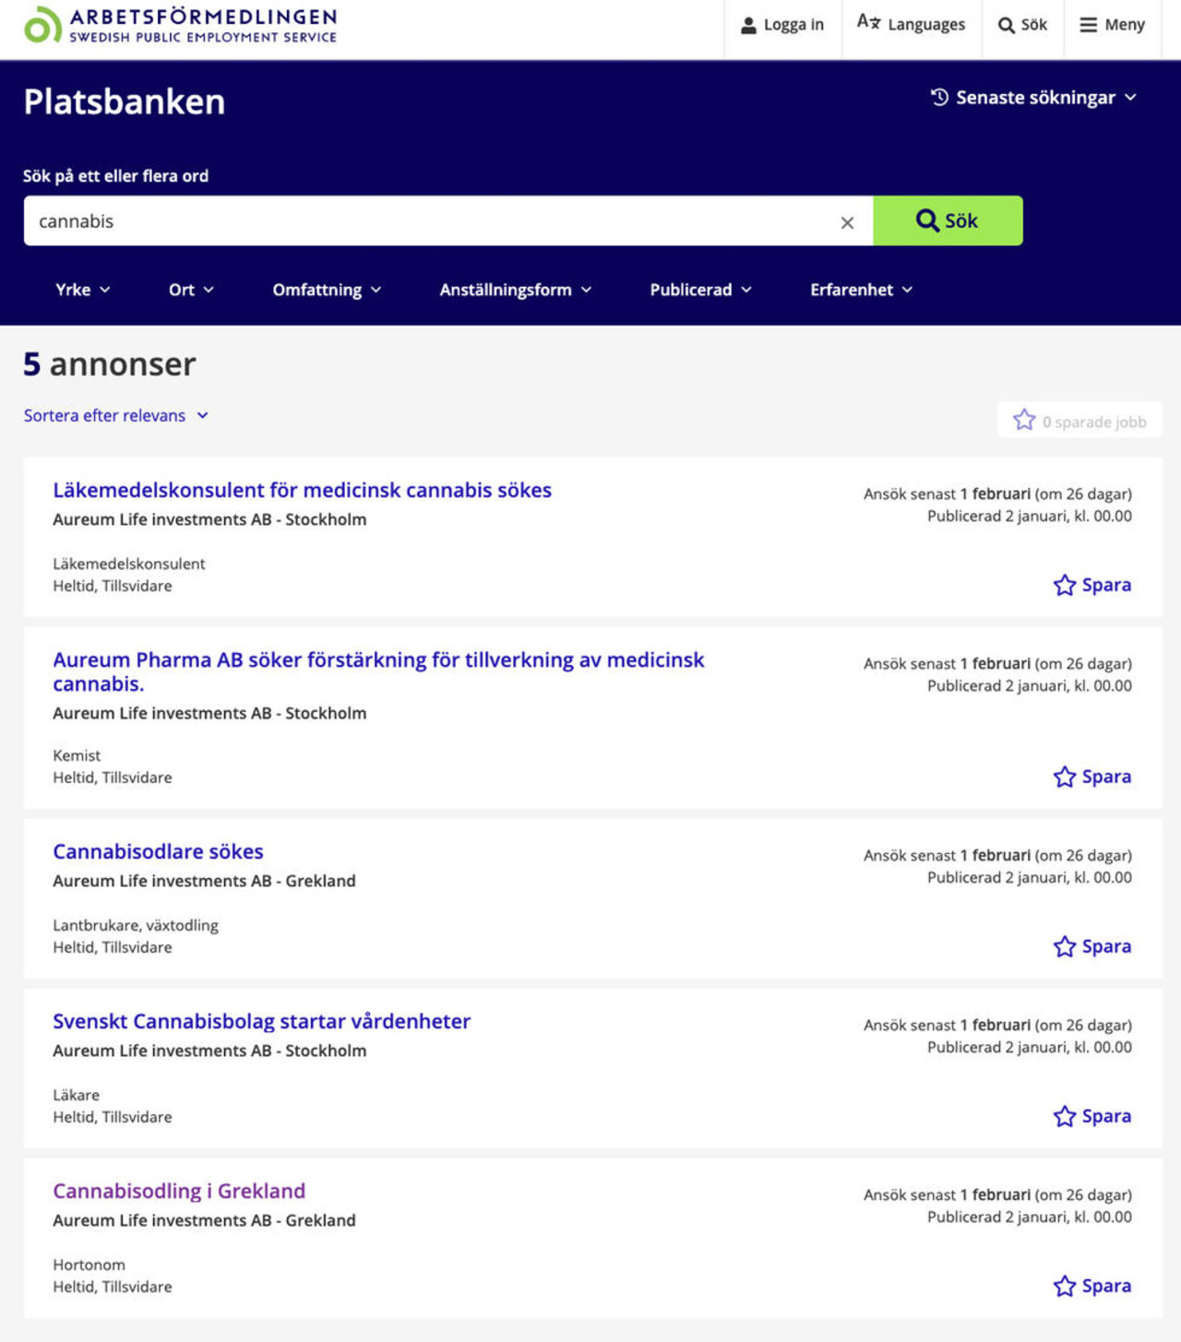Open the Anställningsform filter menu

click(515, 290)
